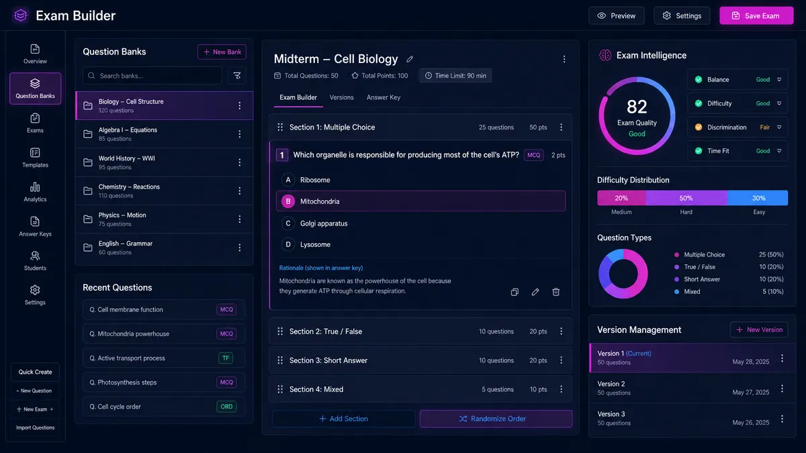Open options for Biology – Cell Structure bank
806x453 pixels.
point(240,105)
